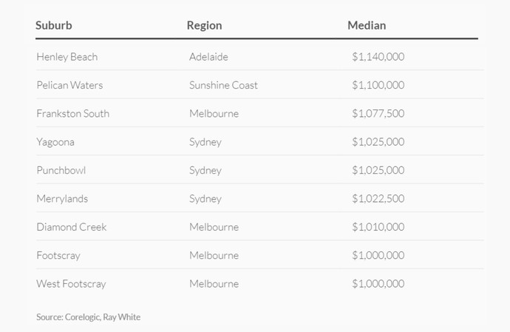Click the Sunshine Coast region cell
Screen dimensions: 510x332
pos(223,85)
